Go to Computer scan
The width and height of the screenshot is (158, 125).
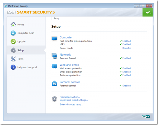pyautogui.click(x=26, y=33)
